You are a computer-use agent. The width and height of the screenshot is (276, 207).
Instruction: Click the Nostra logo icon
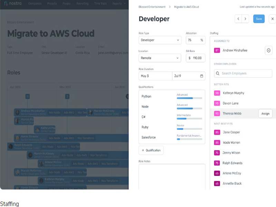pos(6,4)
